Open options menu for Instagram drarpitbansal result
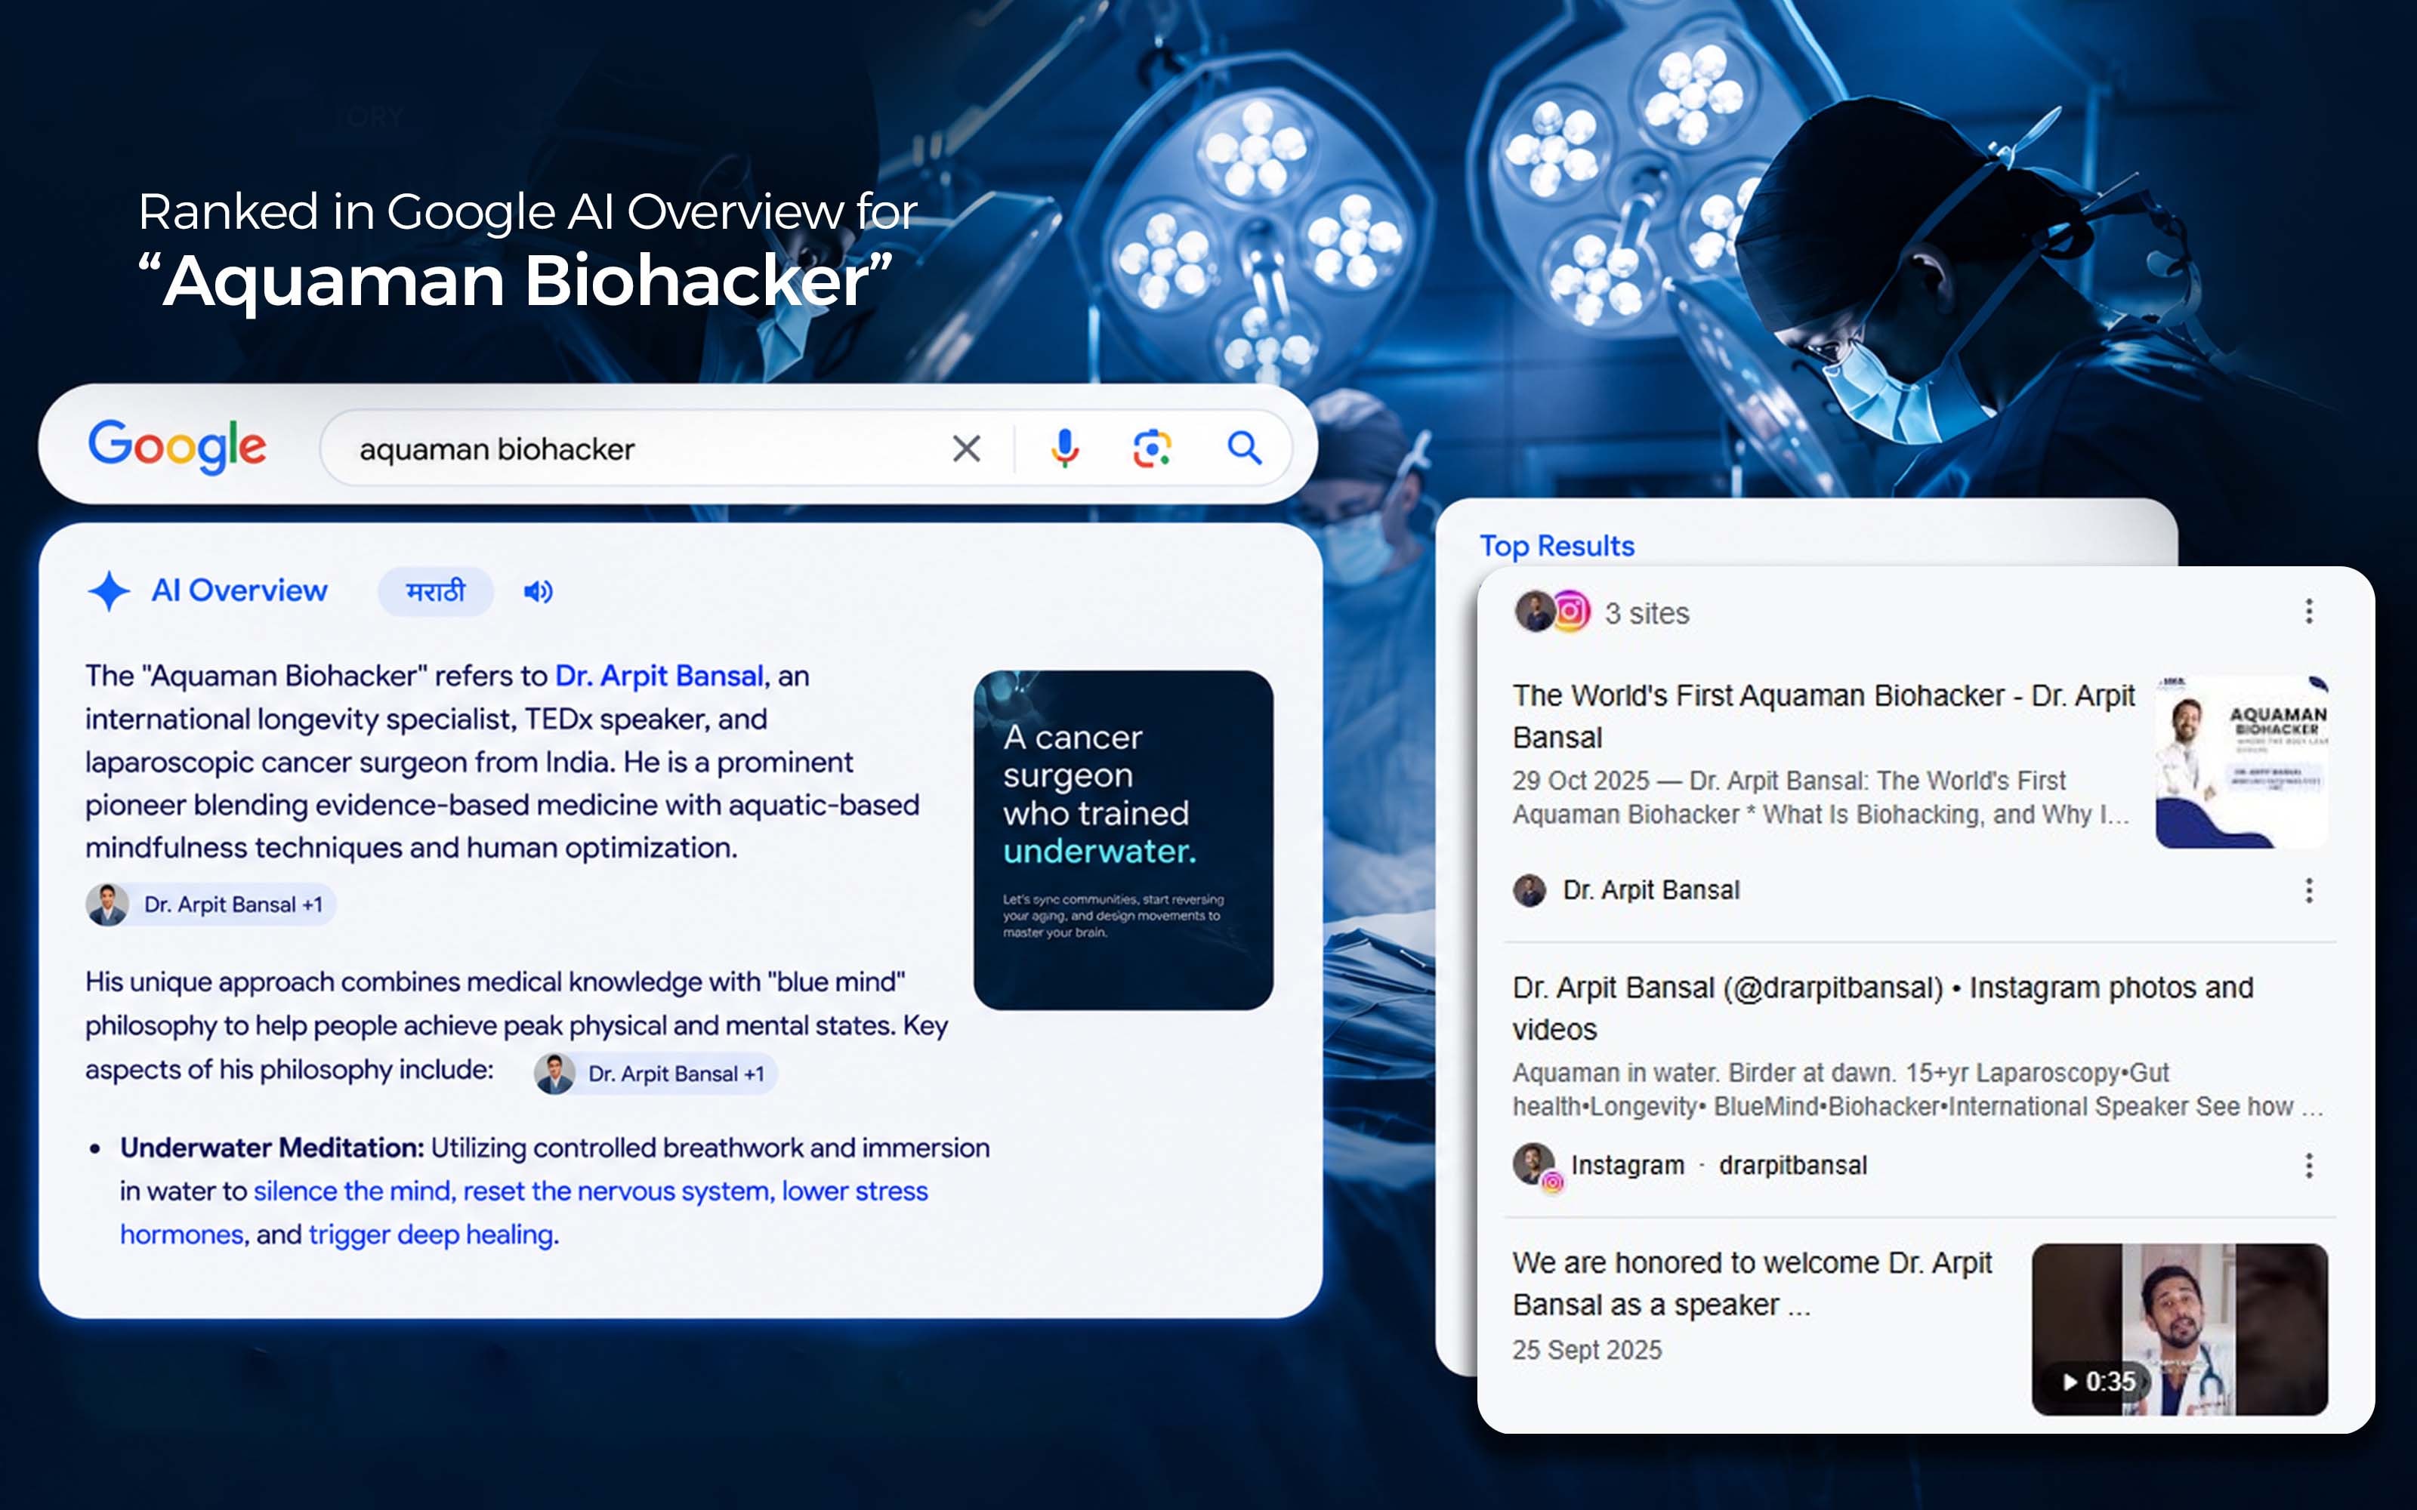The height and width of the screenshot is (1510, 2417). pyautogui.click(x=2308, y=1166)
